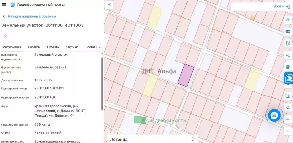Switch to the Объекты tab
This screenshot has height=143, width=293.
point(53,47)
